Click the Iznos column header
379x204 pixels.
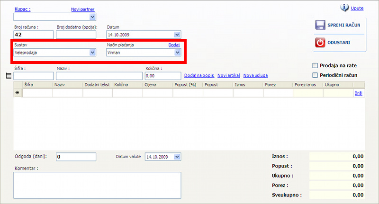(x=248, y=85)
